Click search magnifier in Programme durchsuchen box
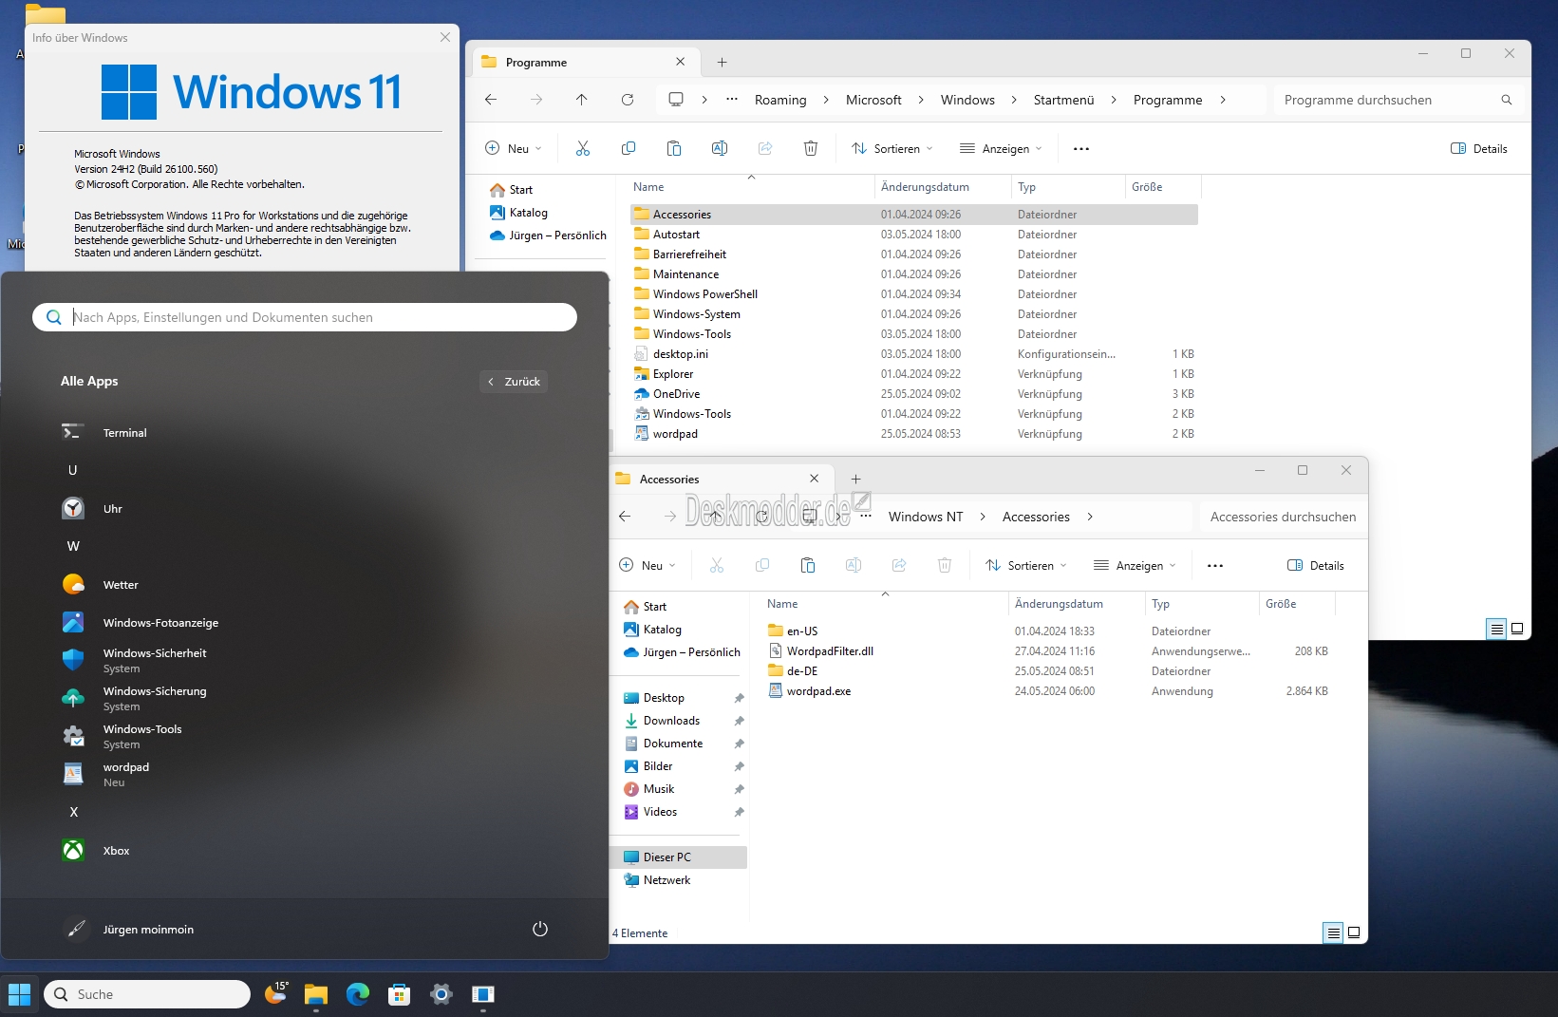The image size is (1558, 1017). 1506,100
